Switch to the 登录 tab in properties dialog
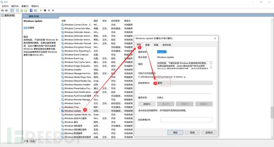 click(147, 45)
